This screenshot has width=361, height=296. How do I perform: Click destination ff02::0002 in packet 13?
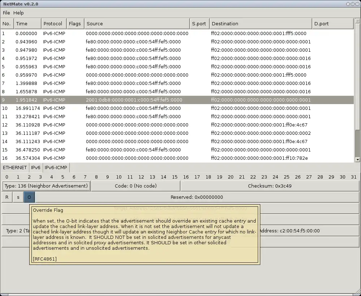click(x=261, y=133)
